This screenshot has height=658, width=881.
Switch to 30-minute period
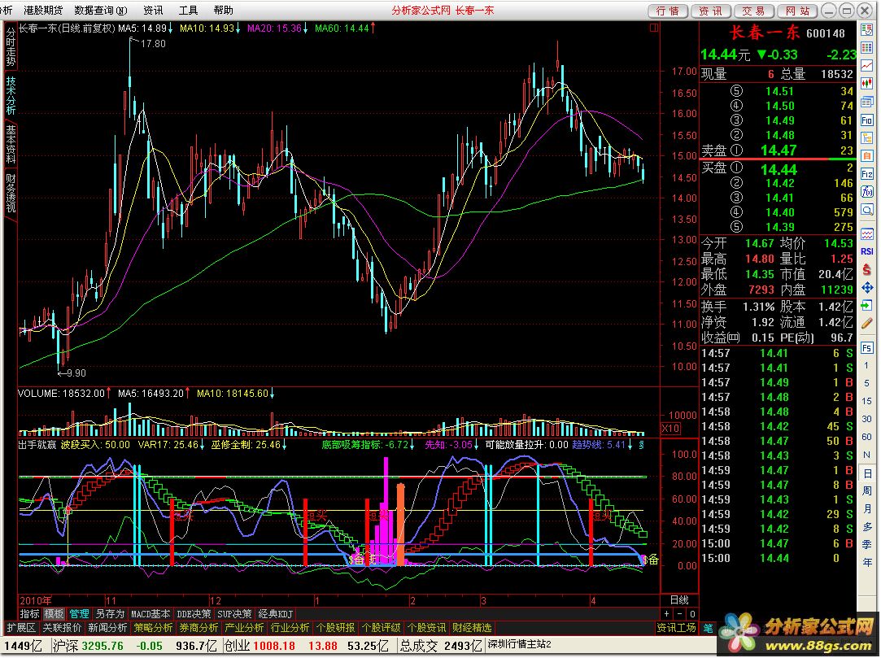[867, 419]
